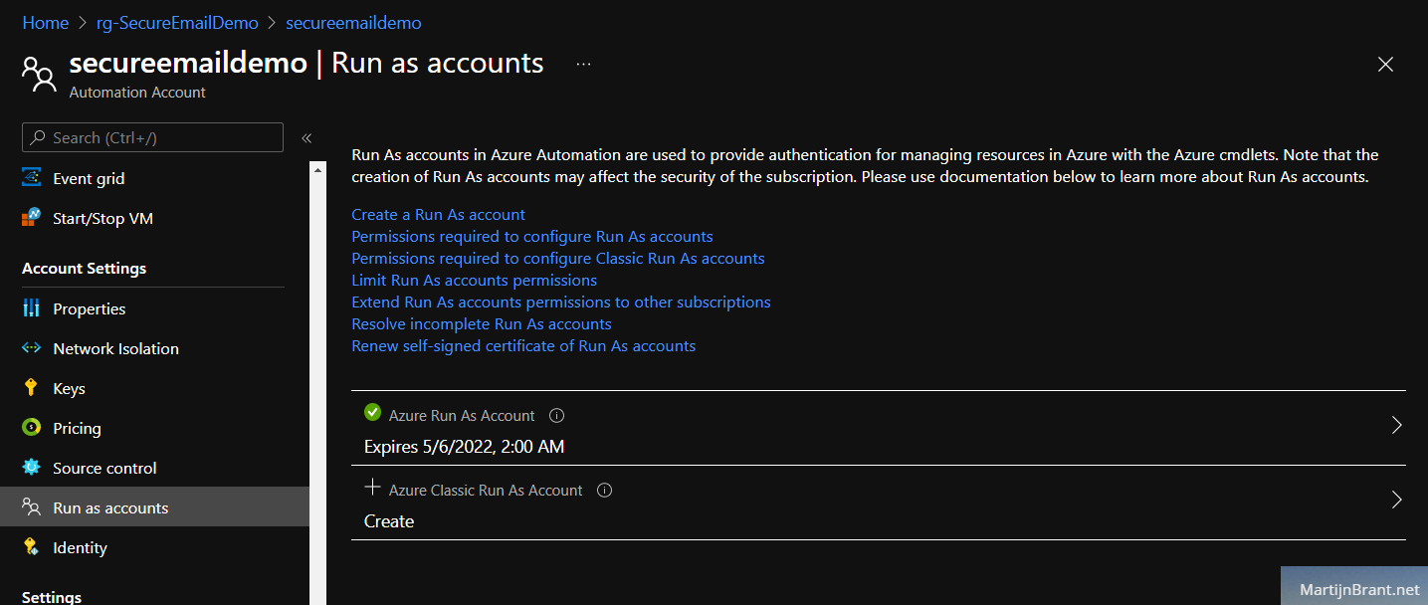Click info icon next to Azure Run As Account

pos(557,416)
